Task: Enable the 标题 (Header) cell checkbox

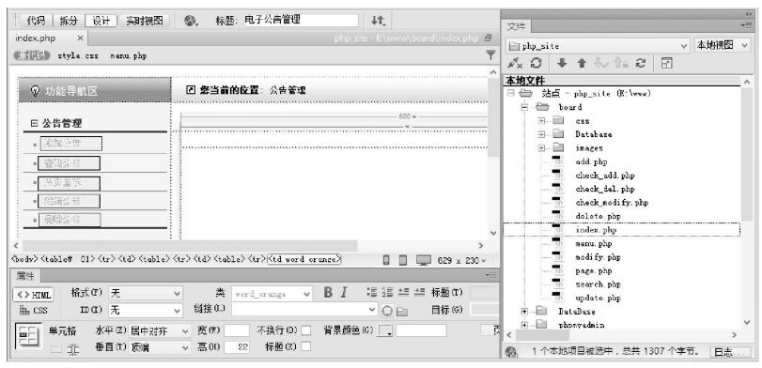Action: tap(305, 346)
